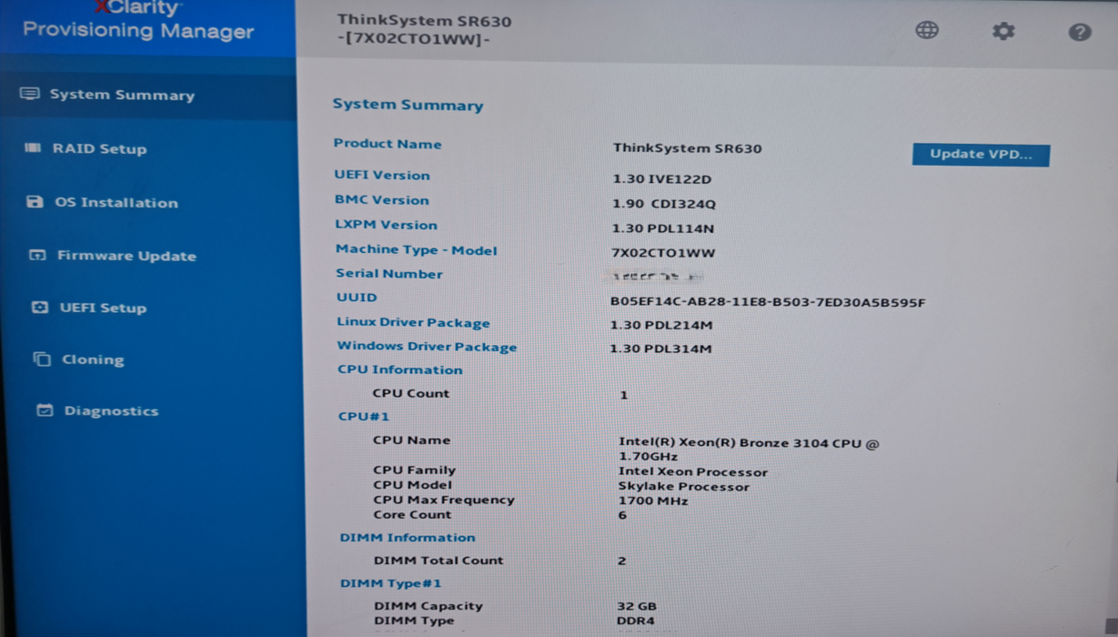The width and height of the screenshot is (1118, 637).
Task: Open the language globe icon
Action: (x=927, y=30)
